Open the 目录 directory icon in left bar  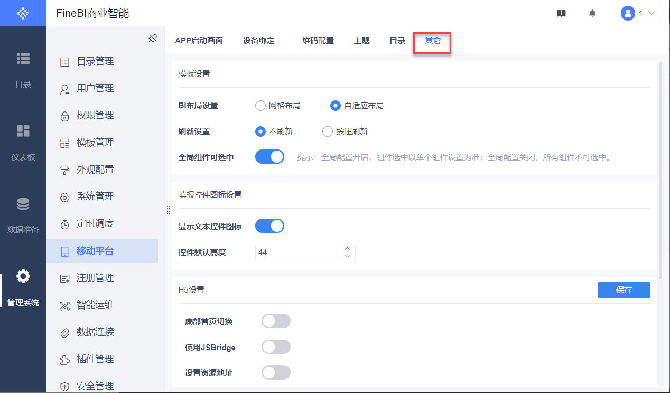23,59
